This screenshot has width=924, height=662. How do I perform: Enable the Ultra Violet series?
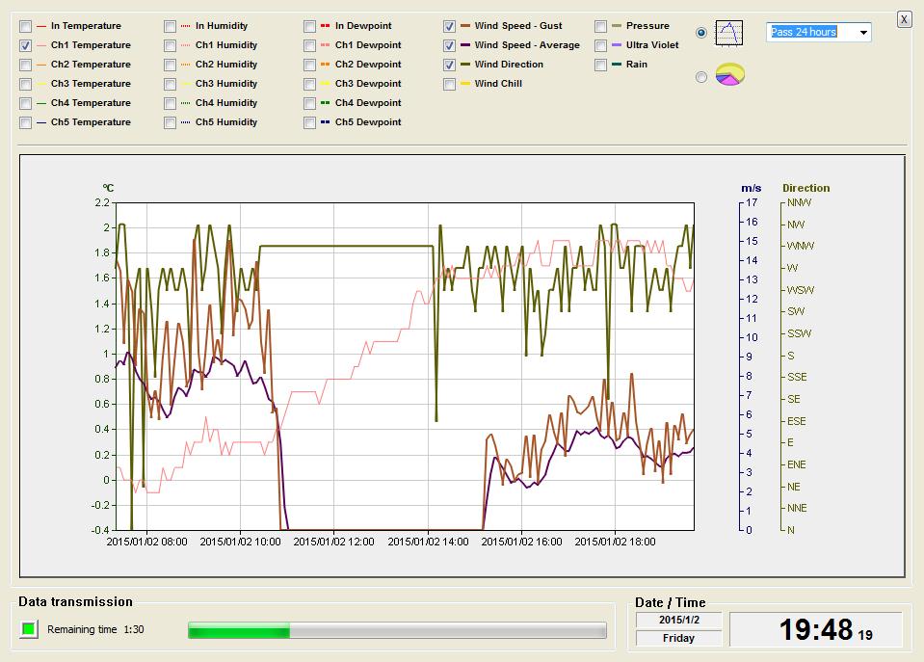coord(601,45)
